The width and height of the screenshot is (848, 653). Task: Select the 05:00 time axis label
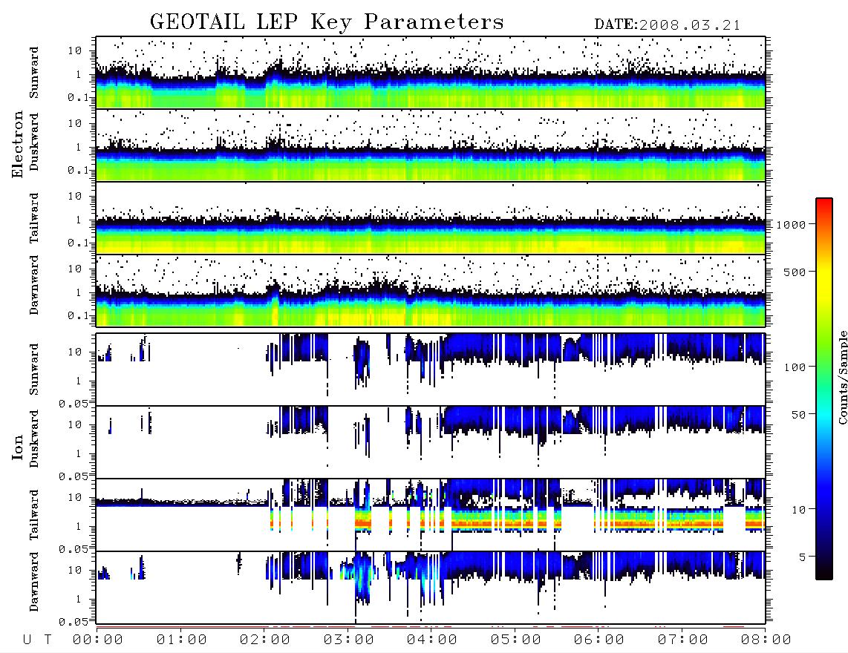click(515, 640)
